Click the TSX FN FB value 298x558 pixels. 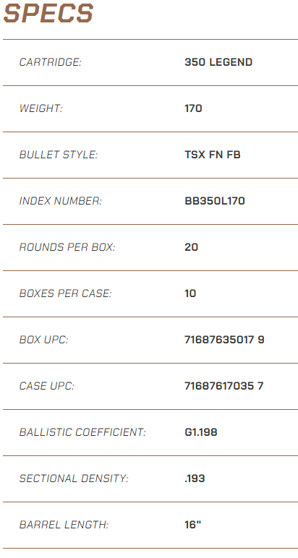click(213, 155)
